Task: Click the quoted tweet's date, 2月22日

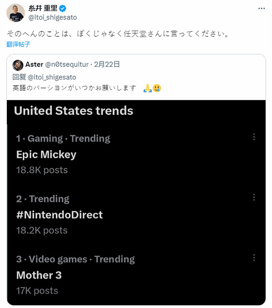Action: coord(108,65)
